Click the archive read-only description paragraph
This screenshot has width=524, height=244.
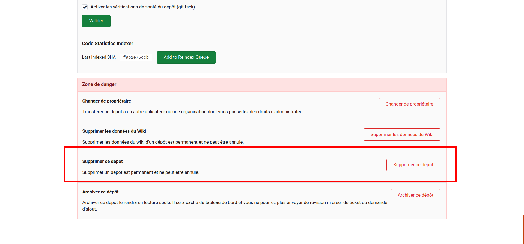[234, 203]
